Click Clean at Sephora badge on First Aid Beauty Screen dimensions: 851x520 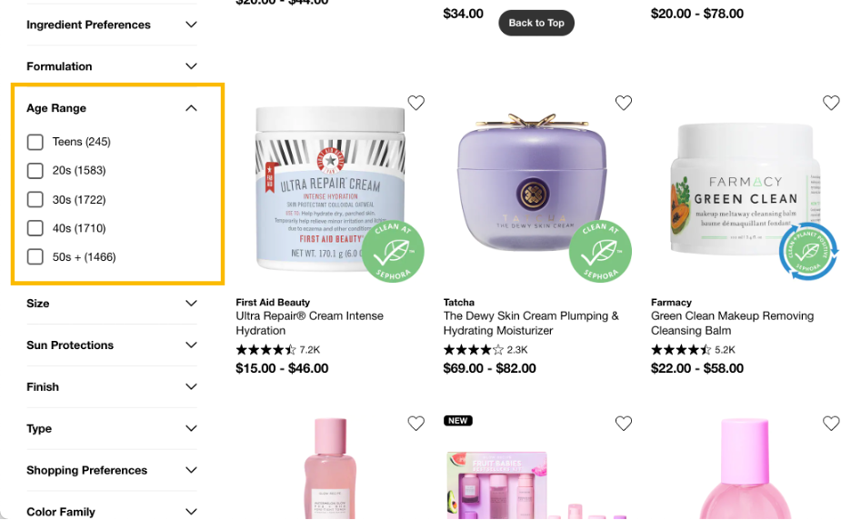point(393,251)
